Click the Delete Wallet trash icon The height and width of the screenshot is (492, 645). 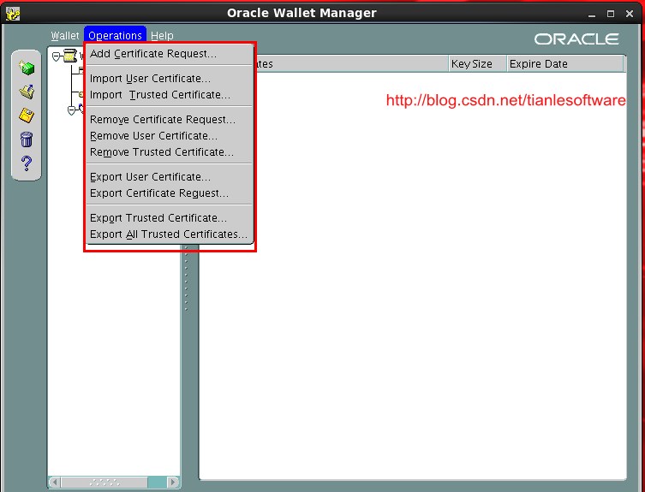(27, 139)
